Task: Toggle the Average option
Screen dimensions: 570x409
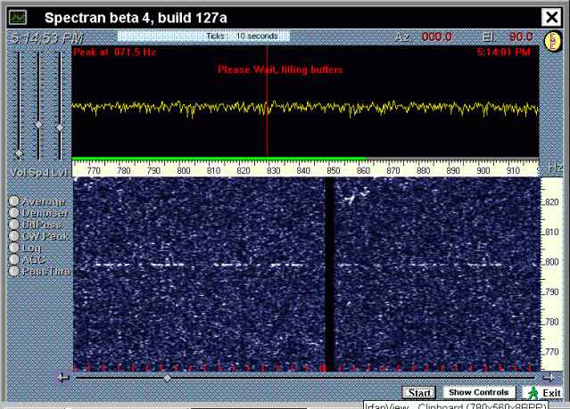Action: point(13,201)
